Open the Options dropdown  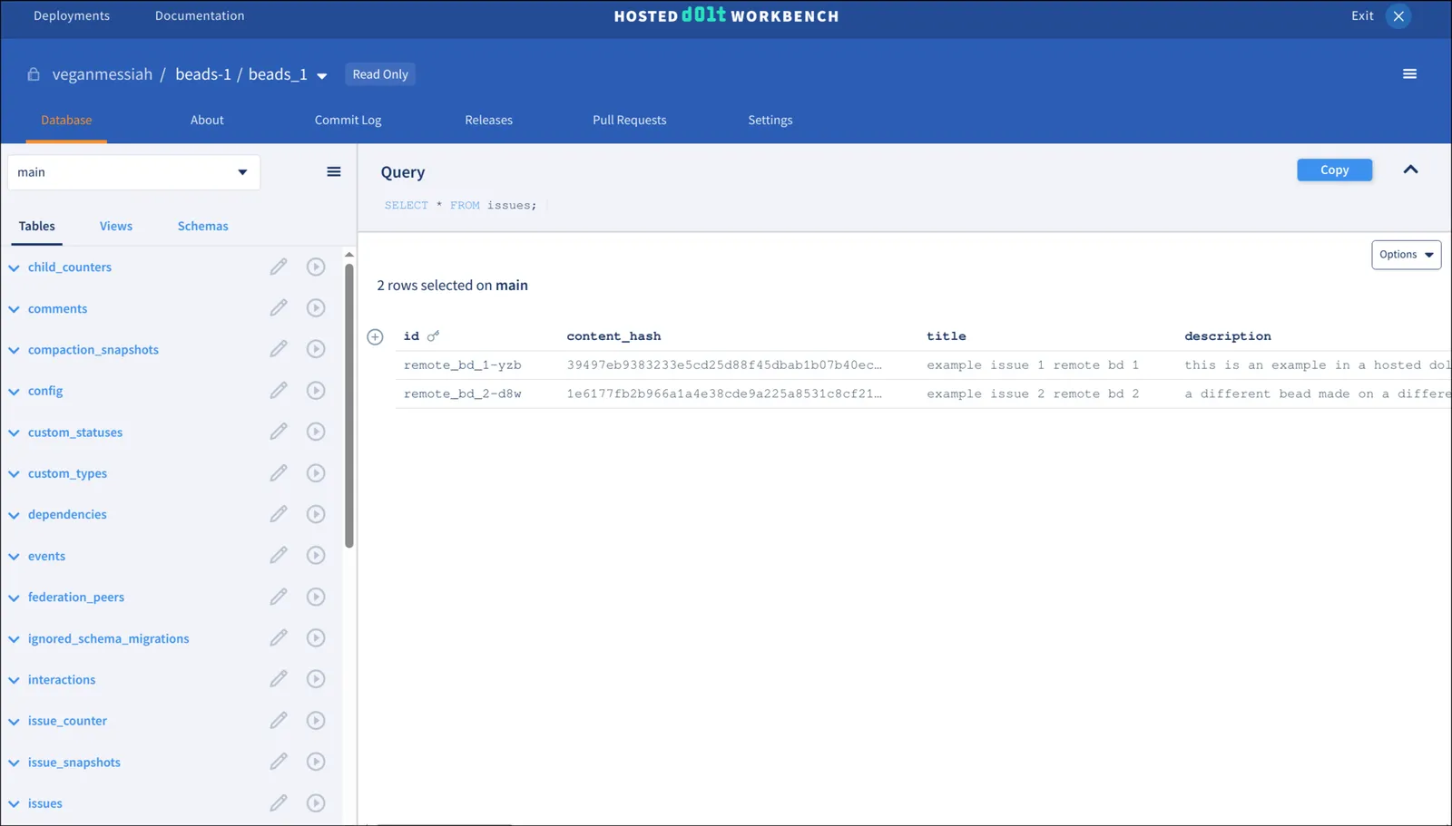pyautogui.click(x=1406, y=255)
